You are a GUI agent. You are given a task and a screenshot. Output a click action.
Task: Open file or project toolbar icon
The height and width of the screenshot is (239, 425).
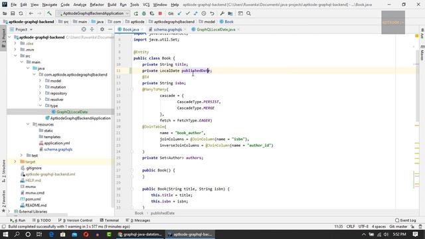click(5, 13)
